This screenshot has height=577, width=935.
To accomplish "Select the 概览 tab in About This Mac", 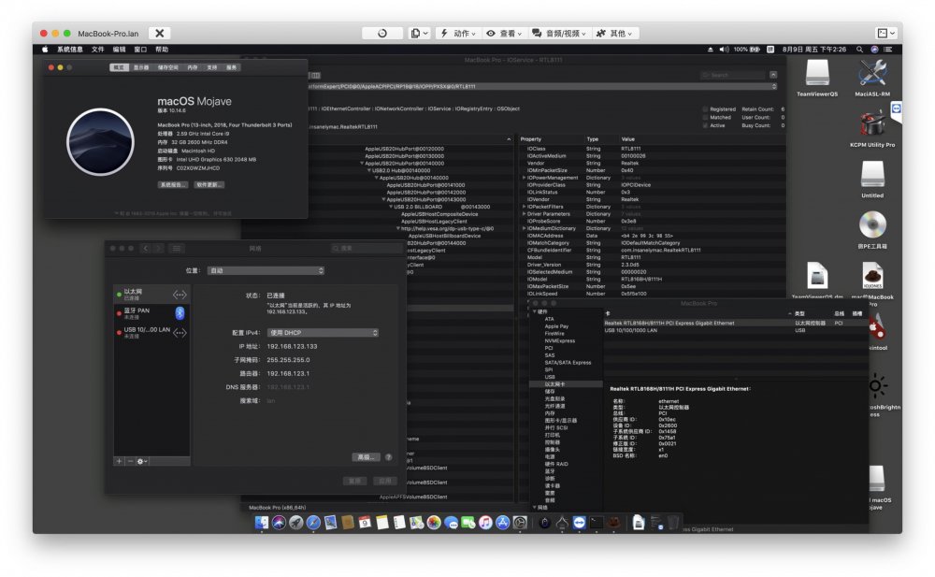I will click(x=120, y=67).
